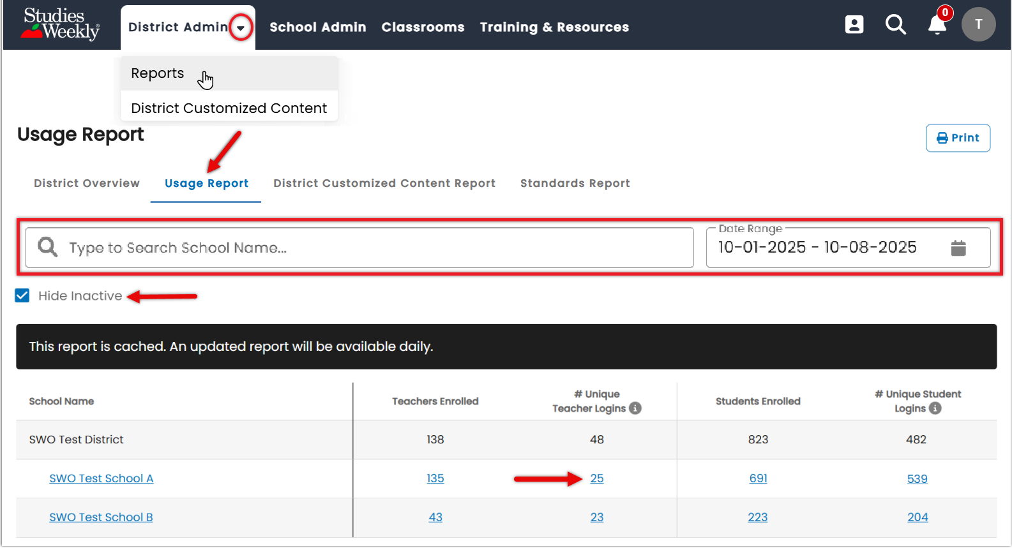Switch to the District Overview tab

point(87,183)
